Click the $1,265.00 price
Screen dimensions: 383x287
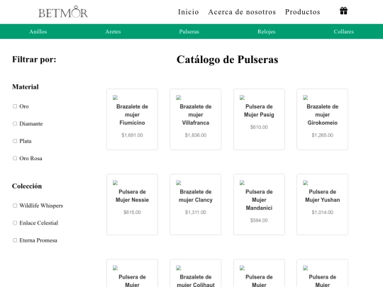(x=323, y=135)
